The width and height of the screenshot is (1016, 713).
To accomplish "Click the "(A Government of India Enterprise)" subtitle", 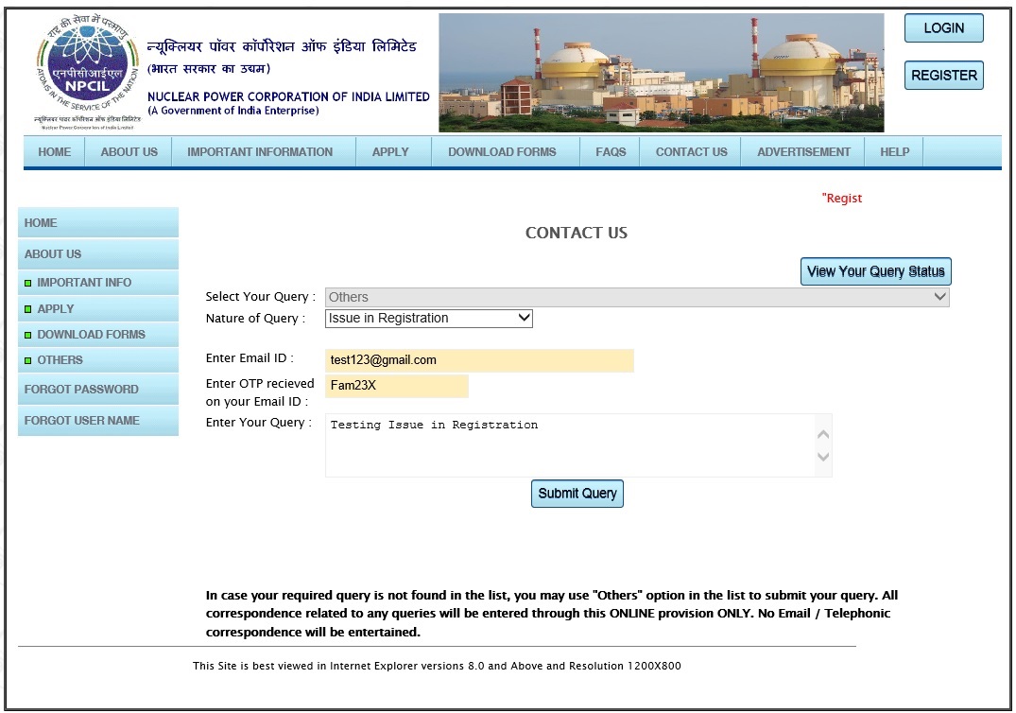I will [233, 111].
